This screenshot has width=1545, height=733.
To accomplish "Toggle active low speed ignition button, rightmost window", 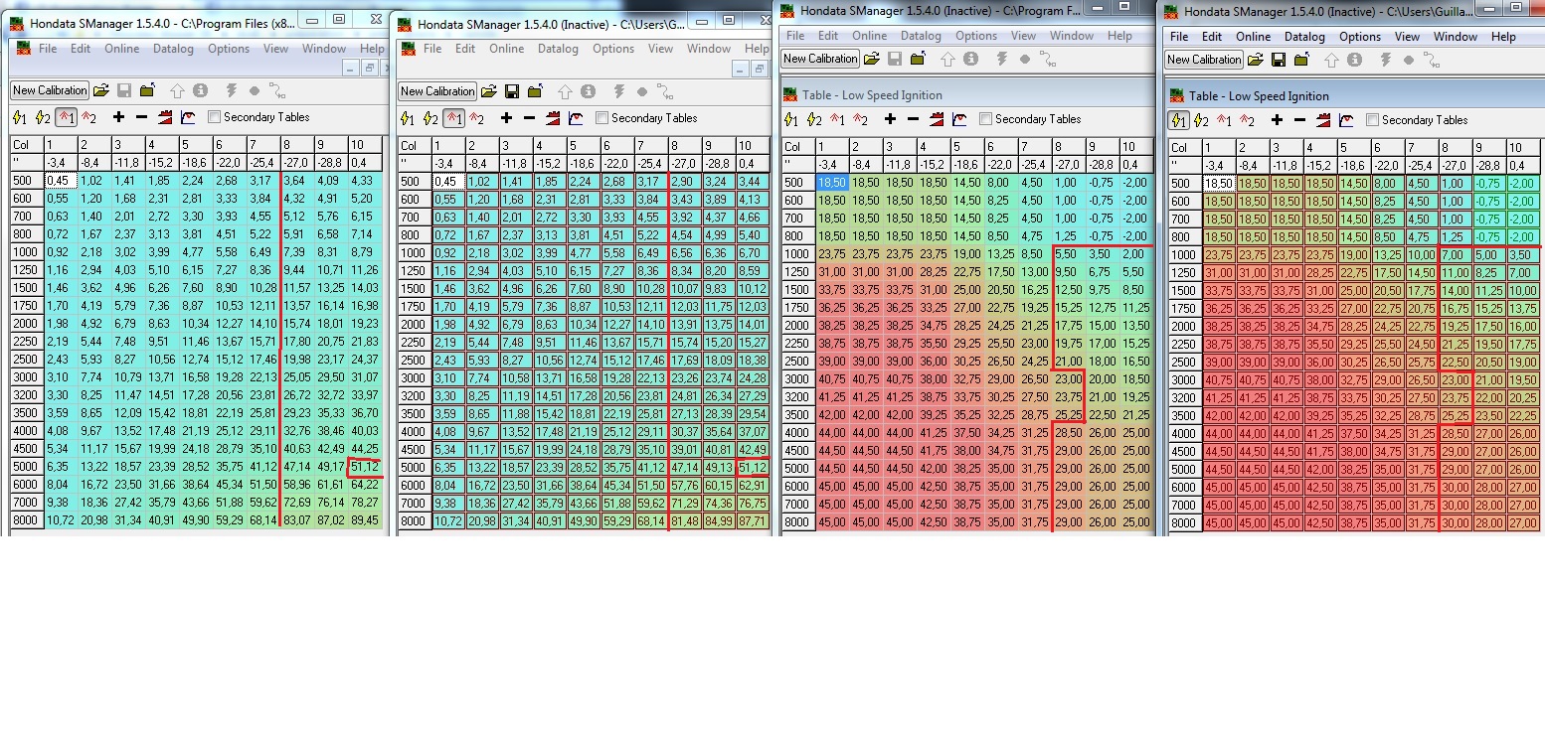I will [1178, 120].
